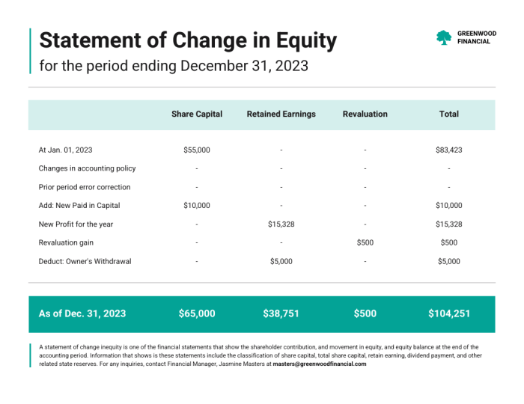
Task: Click the Greenwood Financial tree logo
Action: point(444,37)
